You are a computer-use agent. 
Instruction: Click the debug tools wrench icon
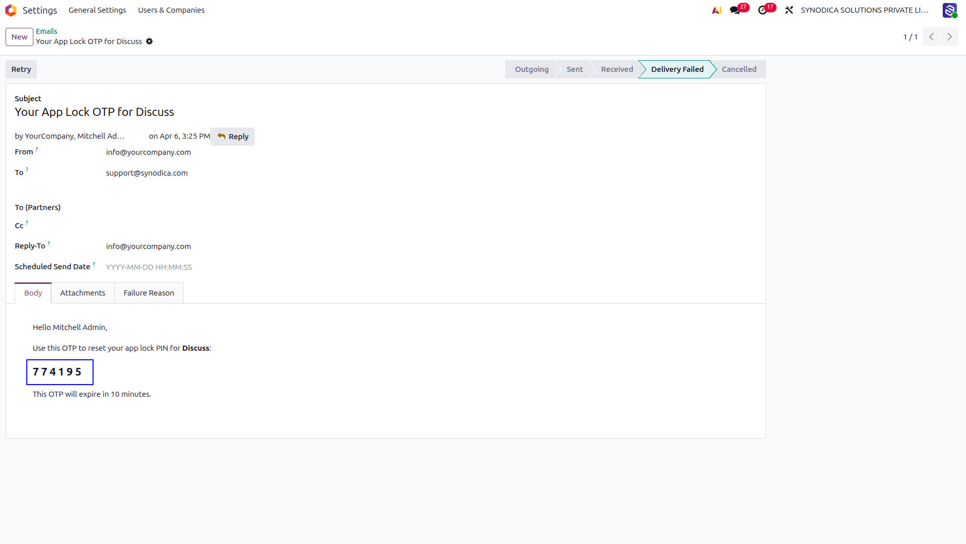point(789,10)
